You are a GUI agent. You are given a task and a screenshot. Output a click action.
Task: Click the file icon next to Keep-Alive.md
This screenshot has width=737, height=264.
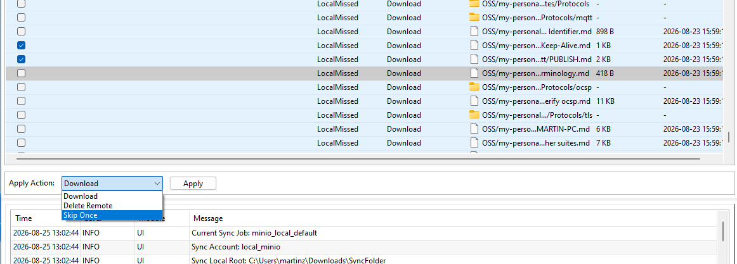pyautogui.click(x=474, y=46)
